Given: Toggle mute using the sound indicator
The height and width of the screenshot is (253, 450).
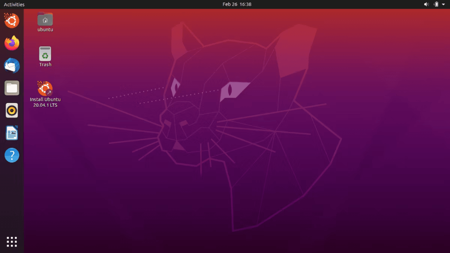Looking at the screenshot, I should [426, 4].
